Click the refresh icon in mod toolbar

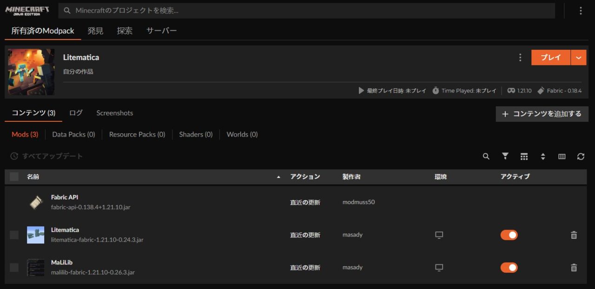(581, 157)
